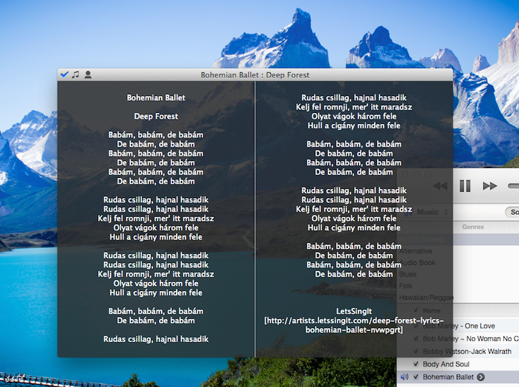Pause playback in iTunes
Viewport: 519px width, 387px height.
click(465, 186)
